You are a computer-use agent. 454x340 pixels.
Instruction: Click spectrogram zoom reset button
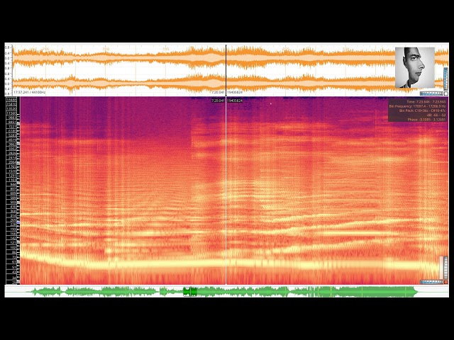(x=446, y=282)
